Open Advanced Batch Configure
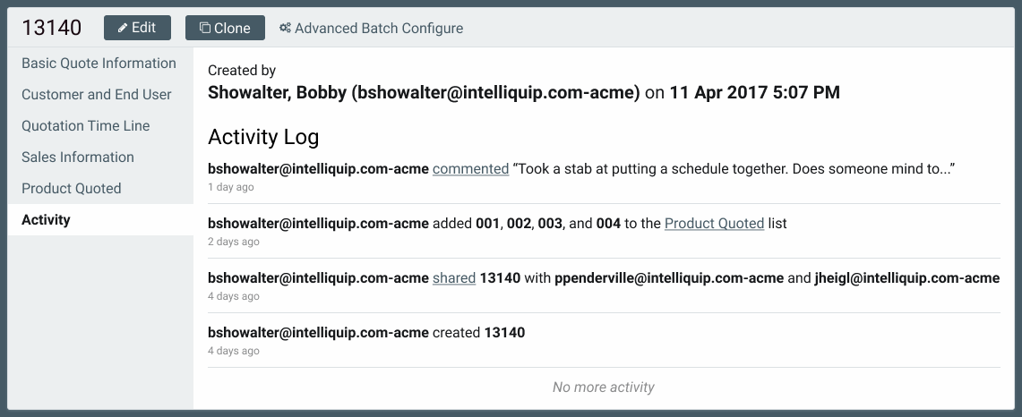The image size is (1022, 417). [371, 28]
